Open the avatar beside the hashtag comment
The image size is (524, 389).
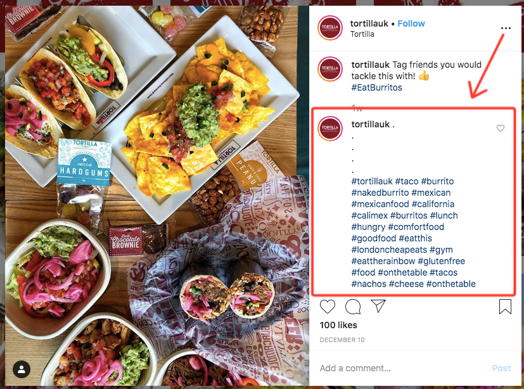point(330,129)
